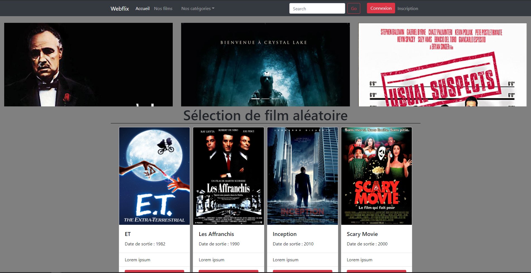Viewport: 531px width, 273px height.
Task: Open the Usual Suspects carousel image
Action: (x=442, y=65)
